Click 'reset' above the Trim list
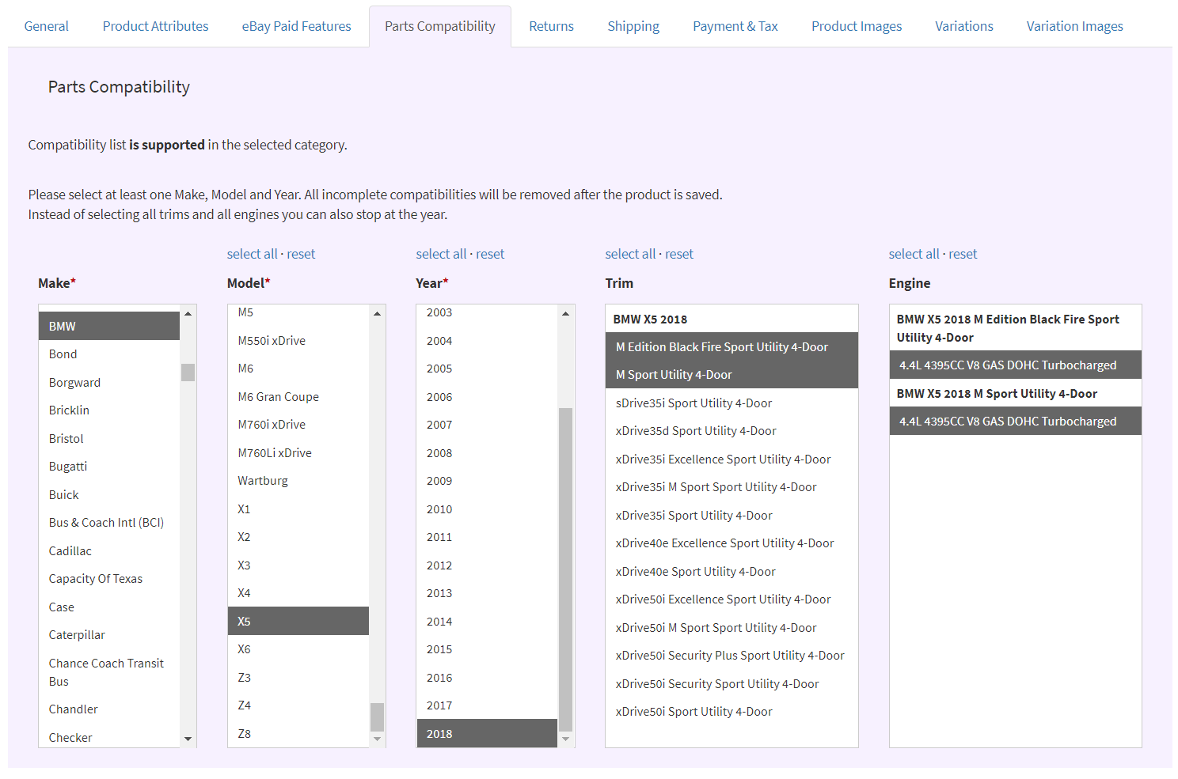 (679, 254)
